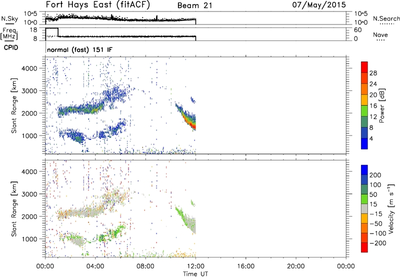
Task: Click the 'Fort Hays East (fitACF)' plot title
Action: [x=98, y=4]
